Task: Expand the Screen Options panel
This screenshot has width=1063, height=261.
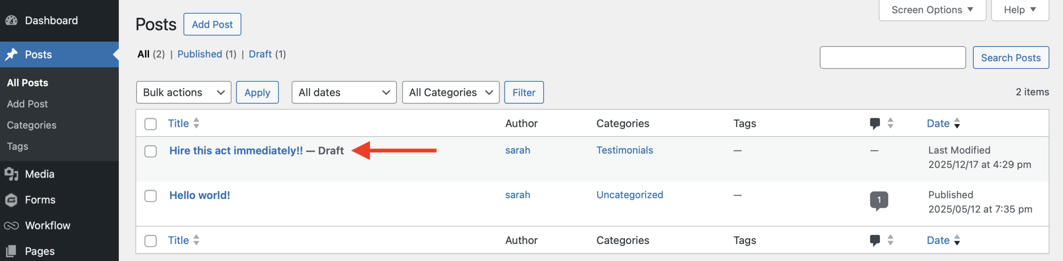Action: (x=932, y=10)
